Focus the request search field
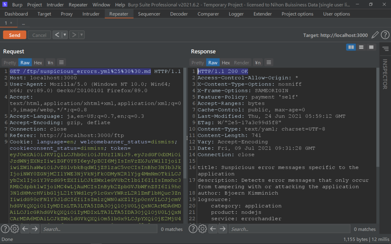This screenshot has height=244, width=391. (99, 229)
